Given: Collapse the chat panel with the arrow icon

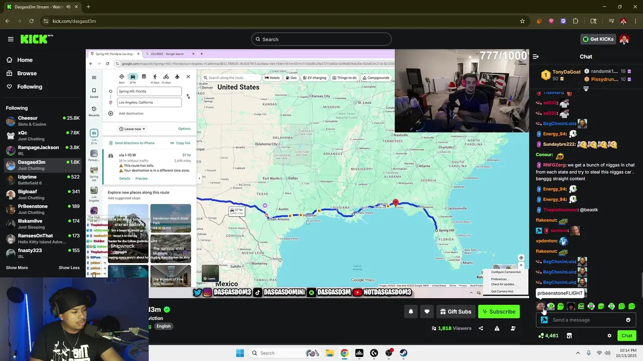Looking at the screenshot, I should 535,57.
